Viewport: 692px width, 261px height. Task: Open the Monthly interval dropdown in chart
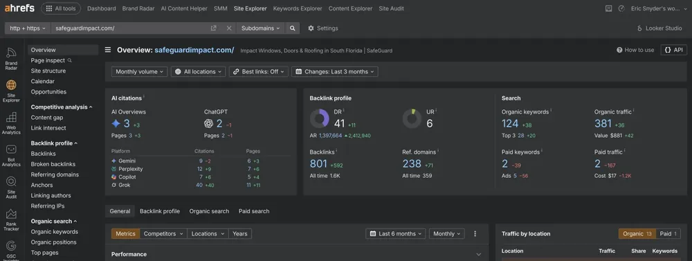[446, 233]
